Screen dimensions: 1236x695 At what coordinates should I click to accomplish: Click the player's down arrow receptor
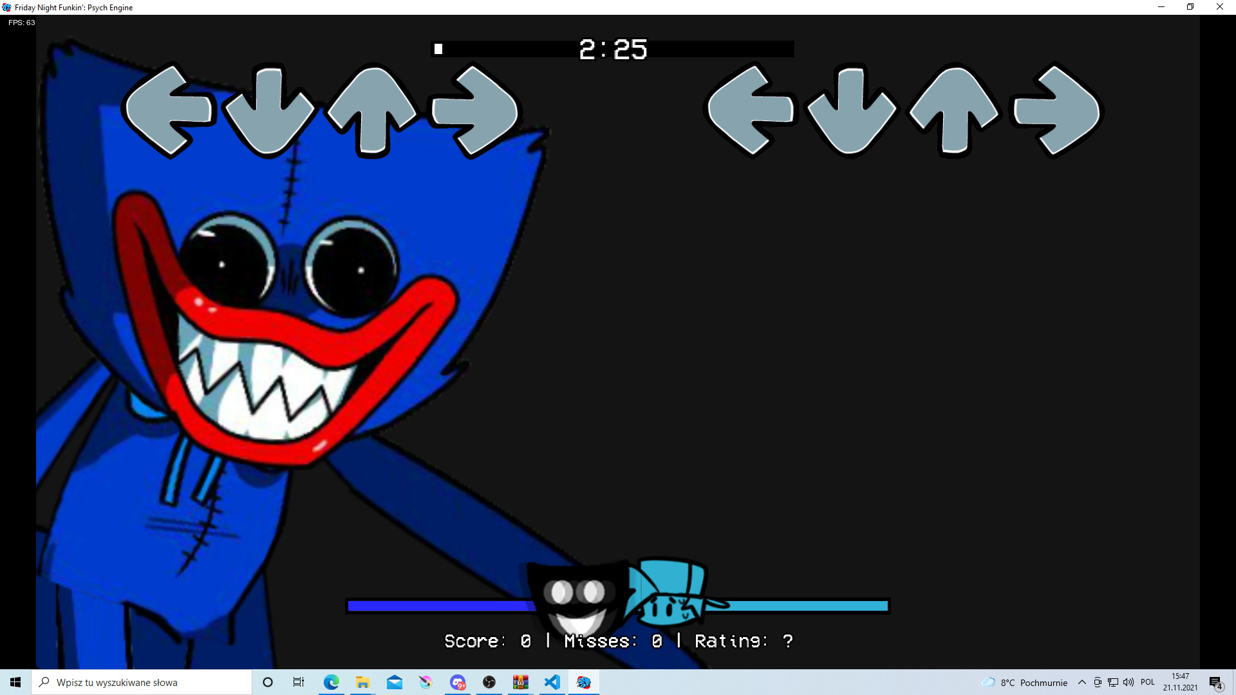pyautogui.click(x=851, y=112)
